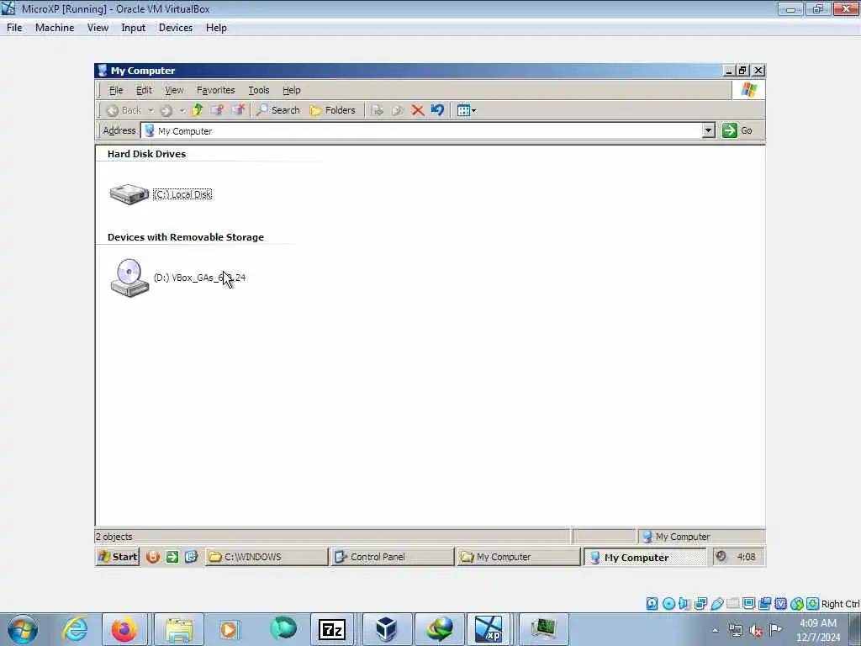The image size is (861, 646).
Task: Open the VirtualBox View menu
Action: (x=98, y=28)
